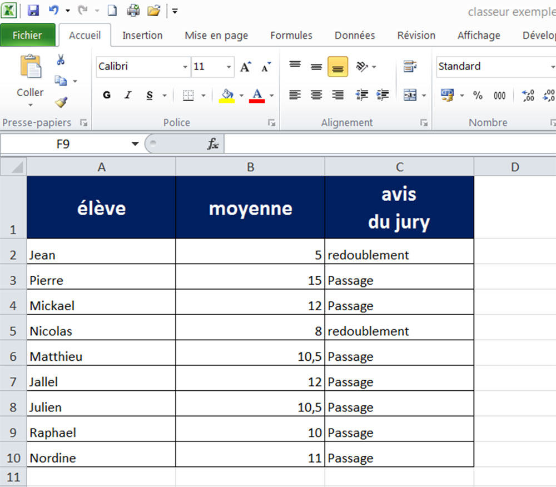The width and height of the screenshot is (556, 487).
Task: Open the fill color palette arrow
Action: tap(241, 96)
